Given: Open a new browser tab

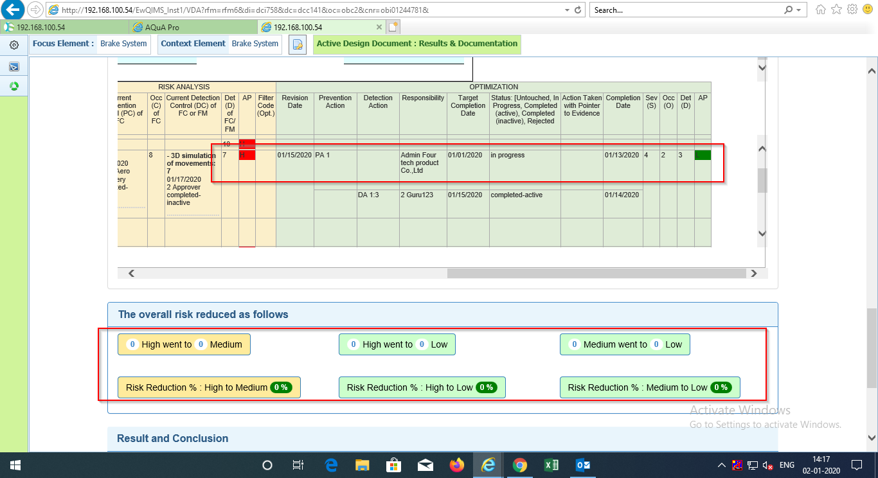Looking at the screenshot, I should (x=393, y=27).
